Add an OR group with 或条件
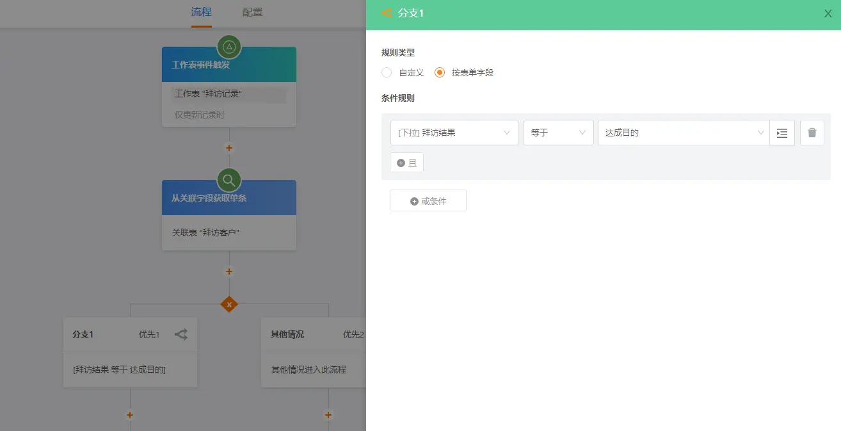Viewport: 841px width, 431px height. [x=428, y=201]
